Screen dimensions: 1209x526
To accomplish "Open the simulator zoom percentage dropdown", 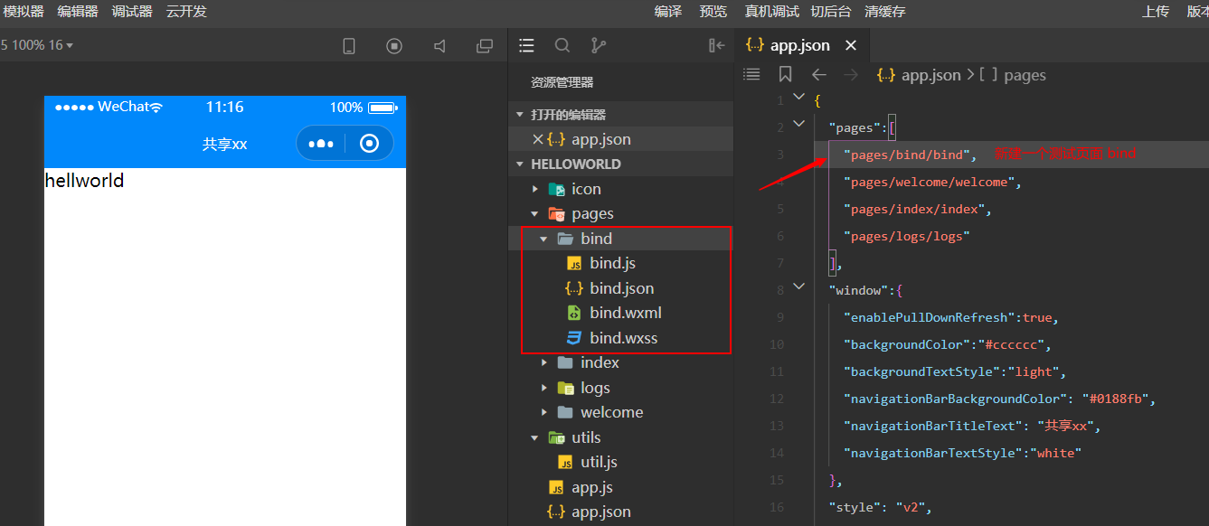I will (x=37, y=45).
